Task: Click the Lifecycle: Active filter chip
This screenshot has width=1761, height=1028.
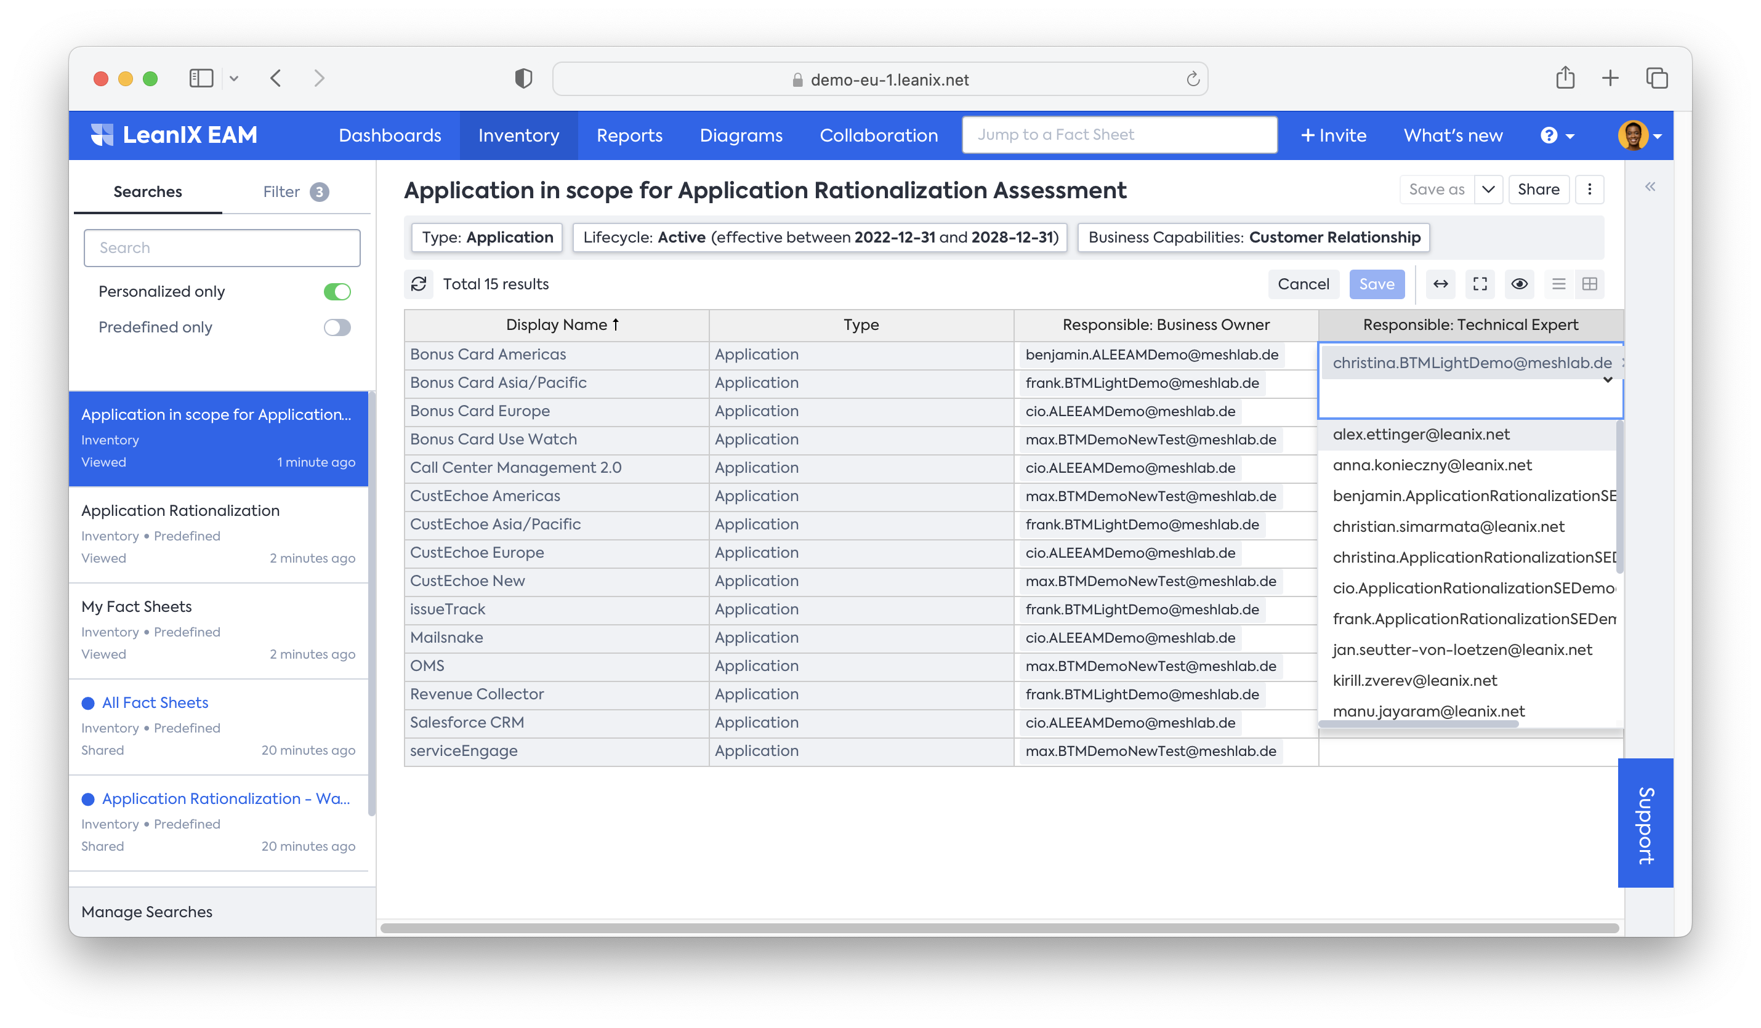Action: [820, 237]
